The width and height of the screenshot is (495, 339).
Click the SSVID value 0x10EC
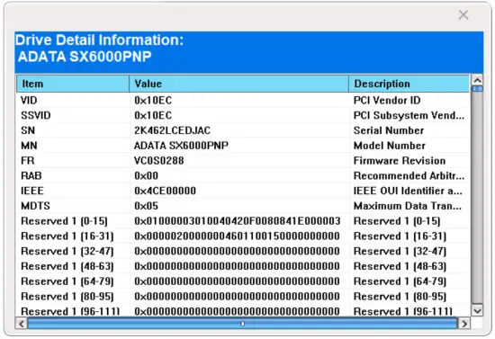pyautogui.click(x=153, y=115)
